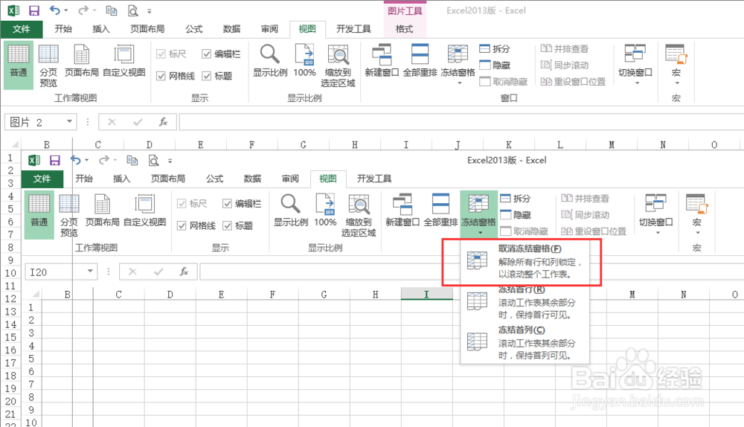Click 全部重排 in main ribbon

coord(420,60)
